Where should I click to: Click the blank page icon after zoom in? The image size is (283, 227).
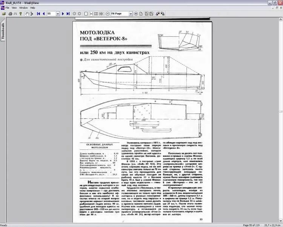click(141, 14)
